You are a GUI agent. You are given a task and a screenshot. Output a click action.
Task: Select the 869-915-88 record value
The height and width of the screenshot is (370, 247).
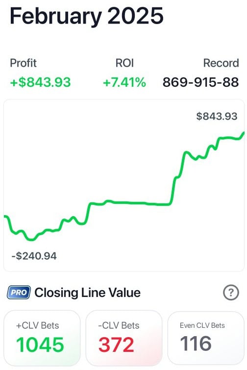point(201,82)
